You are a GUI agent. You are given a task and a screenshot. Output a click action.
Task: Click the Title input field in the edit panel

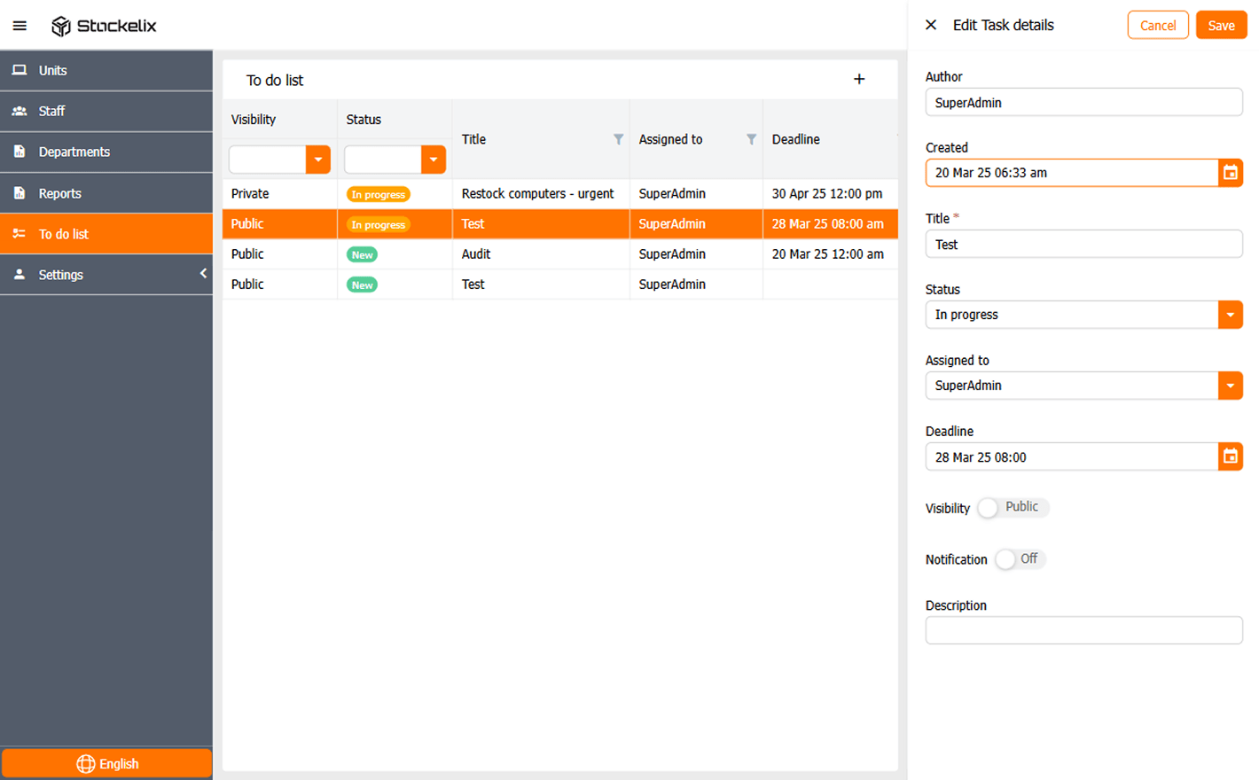[x=1083, y=244]
